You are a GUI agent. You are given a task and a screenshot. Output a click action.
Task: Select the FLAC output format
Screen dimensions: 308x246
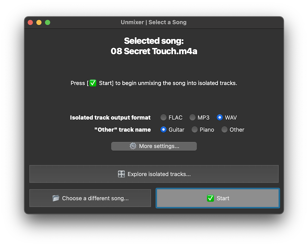point(163,117)
